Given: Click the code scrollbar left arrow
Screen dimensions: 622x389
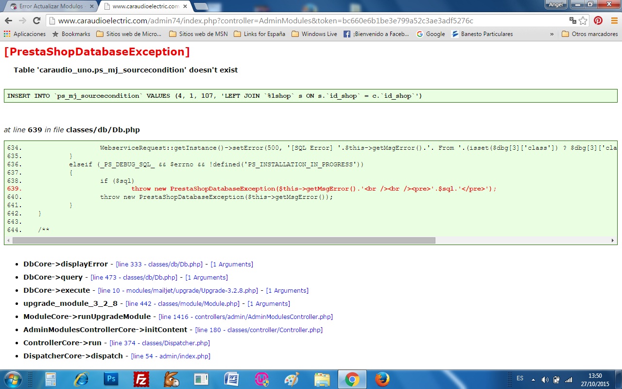Looking at the screenshot, I should (x=8, y=240).
